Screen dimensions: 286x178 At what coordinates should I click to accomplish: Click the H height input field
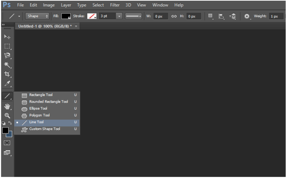coord(194,16)
